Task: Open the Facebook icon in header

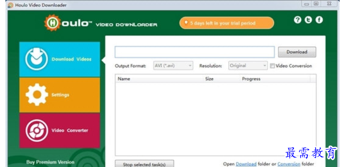Action: (319, 20)
